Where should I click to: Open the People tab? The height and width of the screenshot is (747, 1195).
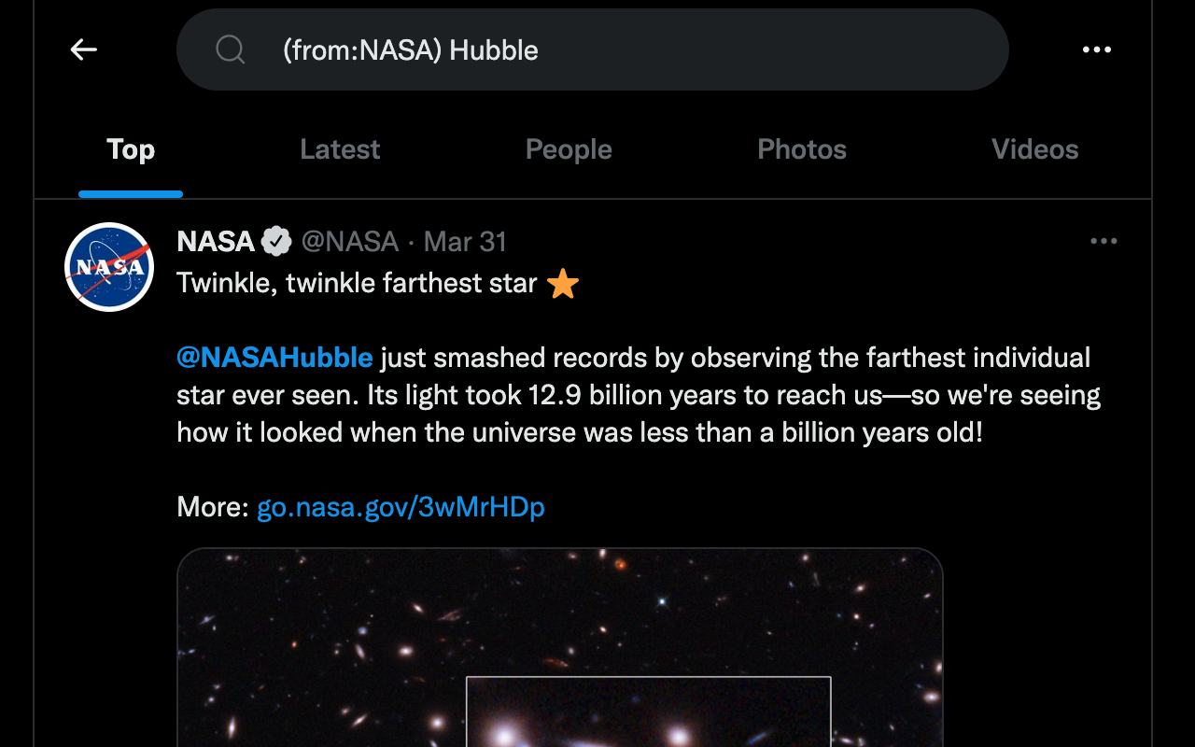click(x=569, y=149)
